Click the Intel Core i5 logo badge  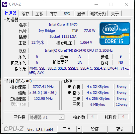pyautogui.click(x=115, y=33)
